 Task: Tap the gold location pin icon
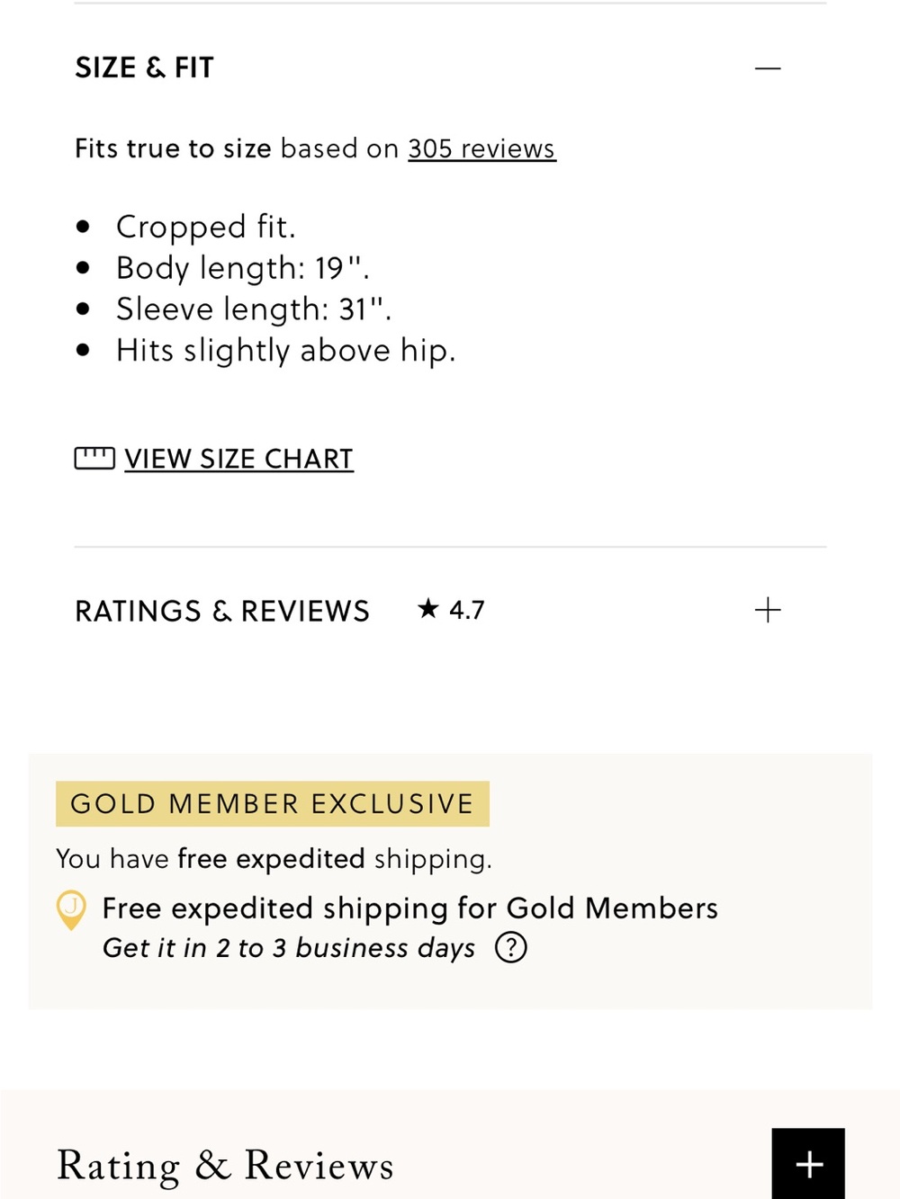click(71, 909)
